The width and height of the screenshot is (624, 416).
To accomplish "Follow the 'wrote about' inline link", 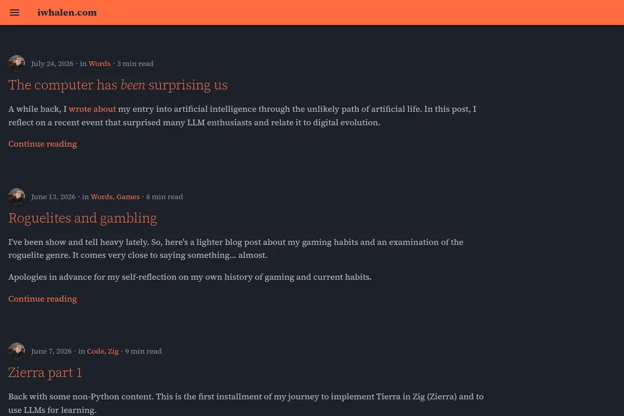I will tap(92, 109).
